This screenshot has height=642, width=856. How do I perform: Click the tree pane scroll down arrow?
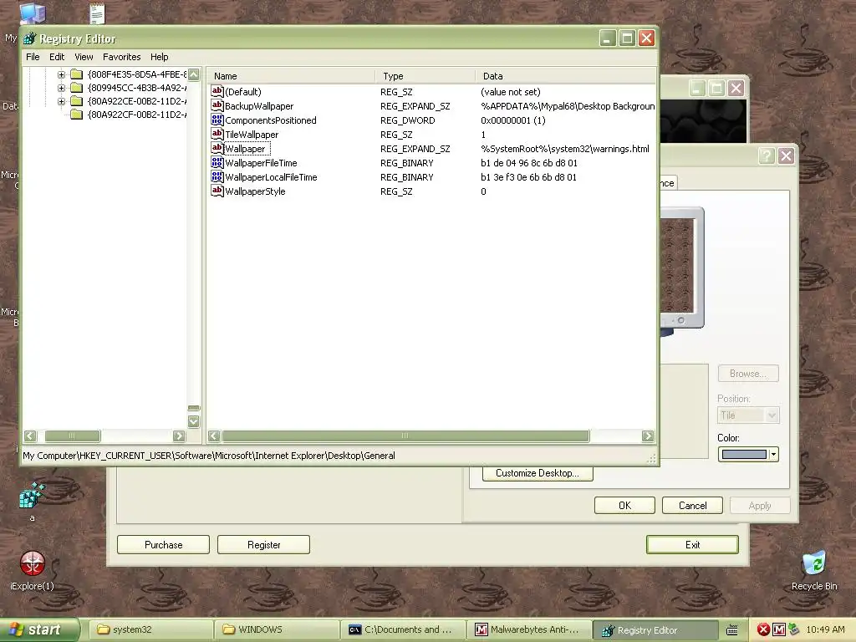(194, 421)
